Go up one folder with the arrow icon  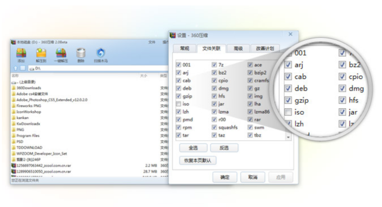tap(16, 68)
